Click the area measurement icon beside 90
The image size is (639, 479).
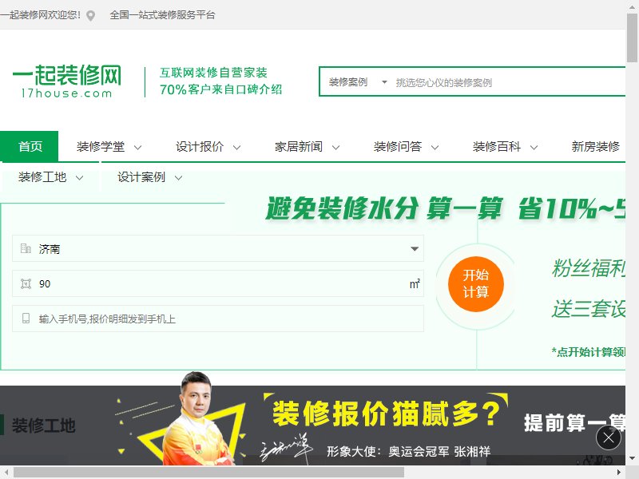(26, 283)
